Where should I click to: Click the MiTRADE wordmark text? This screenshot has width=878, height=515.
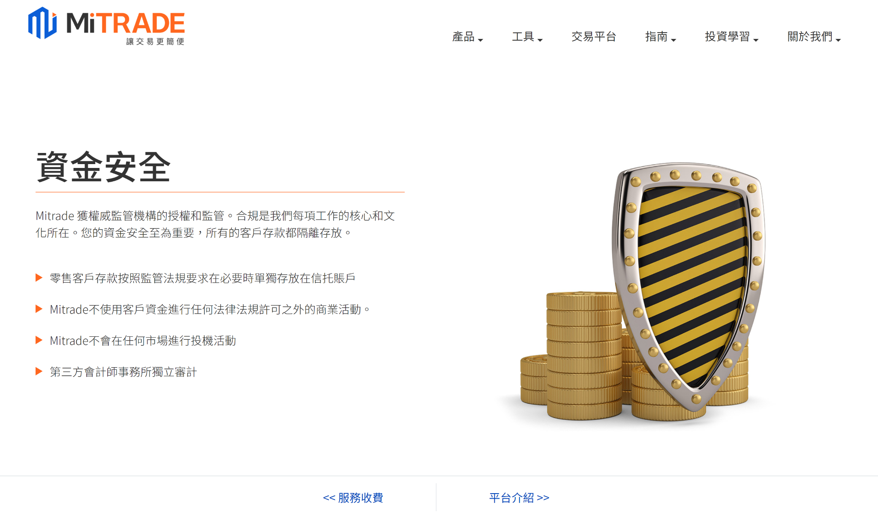click(x=126, y=23)
